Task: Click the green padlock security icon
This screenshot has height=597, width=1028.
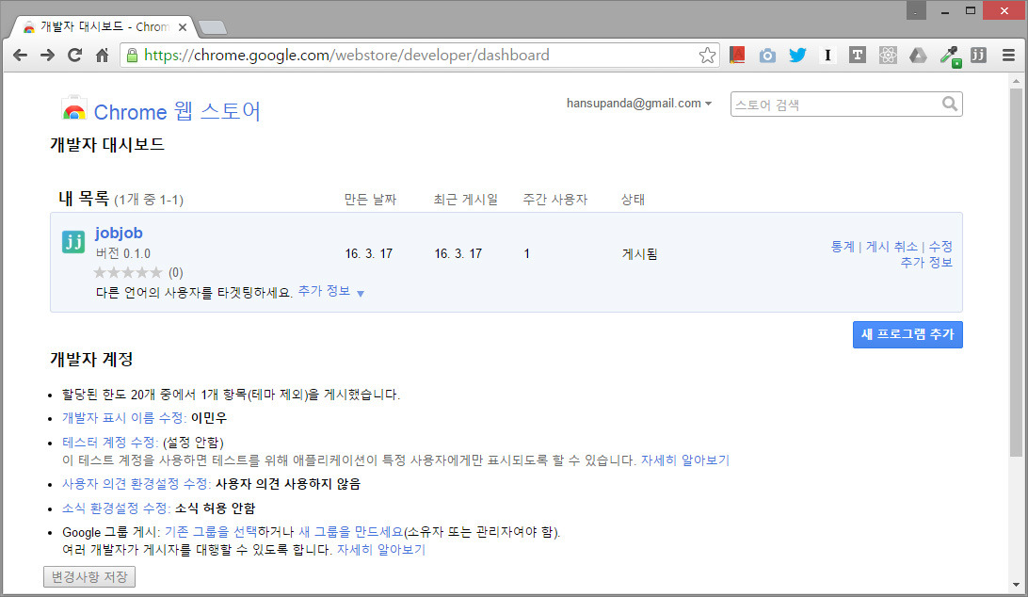Action: point(132,56)
